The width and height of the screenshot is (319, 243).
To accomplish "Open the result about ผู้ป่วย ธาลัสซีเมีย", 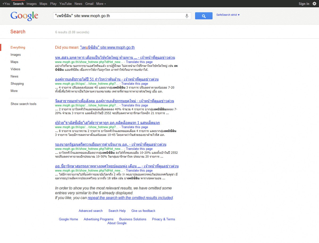I will tap(107, 123).
